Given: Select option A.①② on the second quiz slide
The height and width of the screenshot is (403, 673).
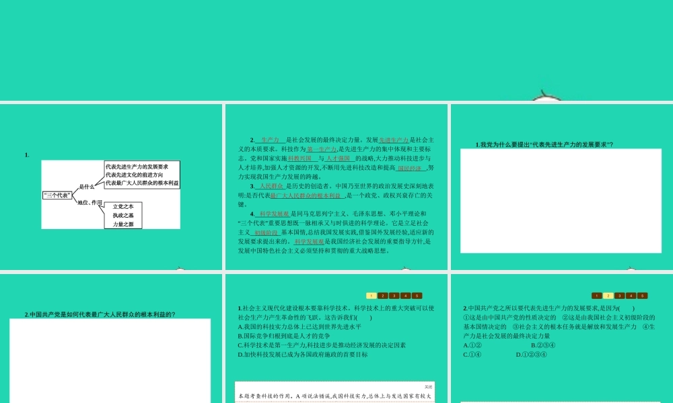Looking at the screenshot, I should point(472,345).
